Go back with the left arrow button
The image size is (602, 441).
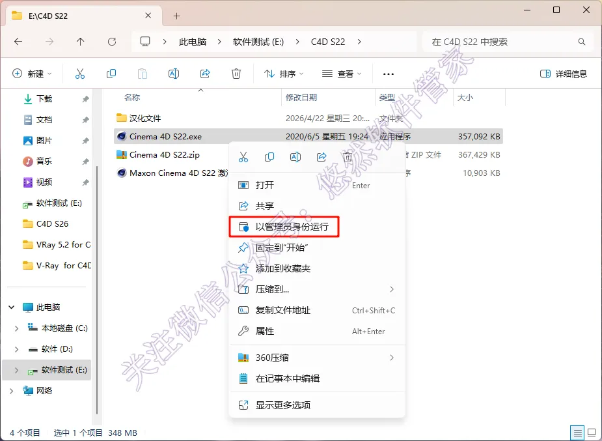point(18,42)
